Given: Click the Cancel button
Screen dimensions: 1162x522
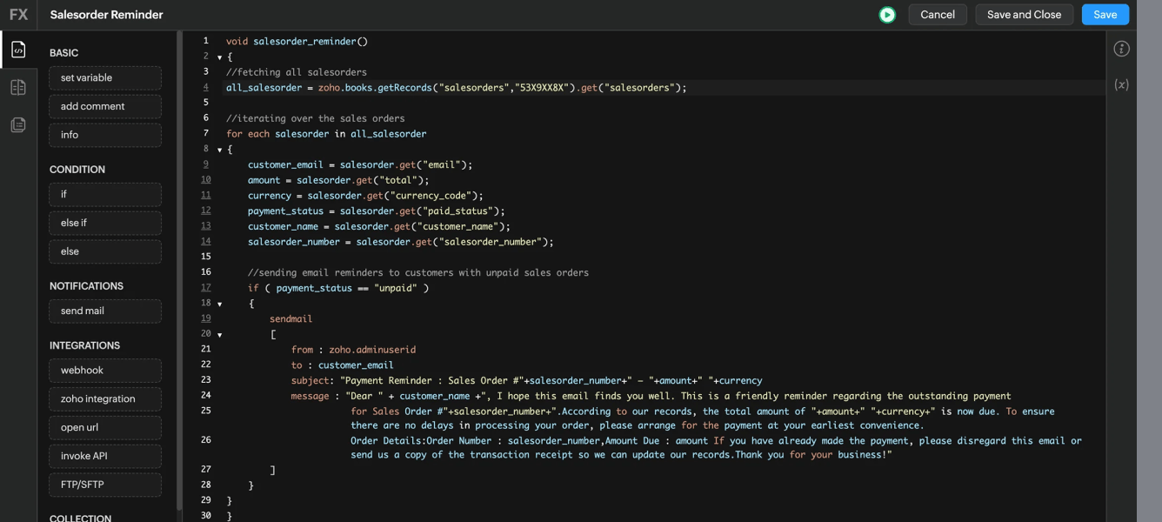Looking at the screenshot, I should (938, 15).
